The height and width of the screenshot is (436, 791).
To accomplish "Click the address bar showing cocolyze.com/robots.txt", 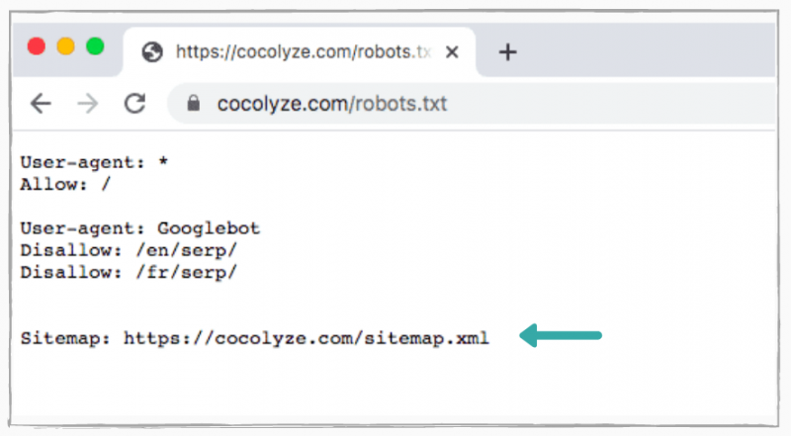I will (472, 104).
